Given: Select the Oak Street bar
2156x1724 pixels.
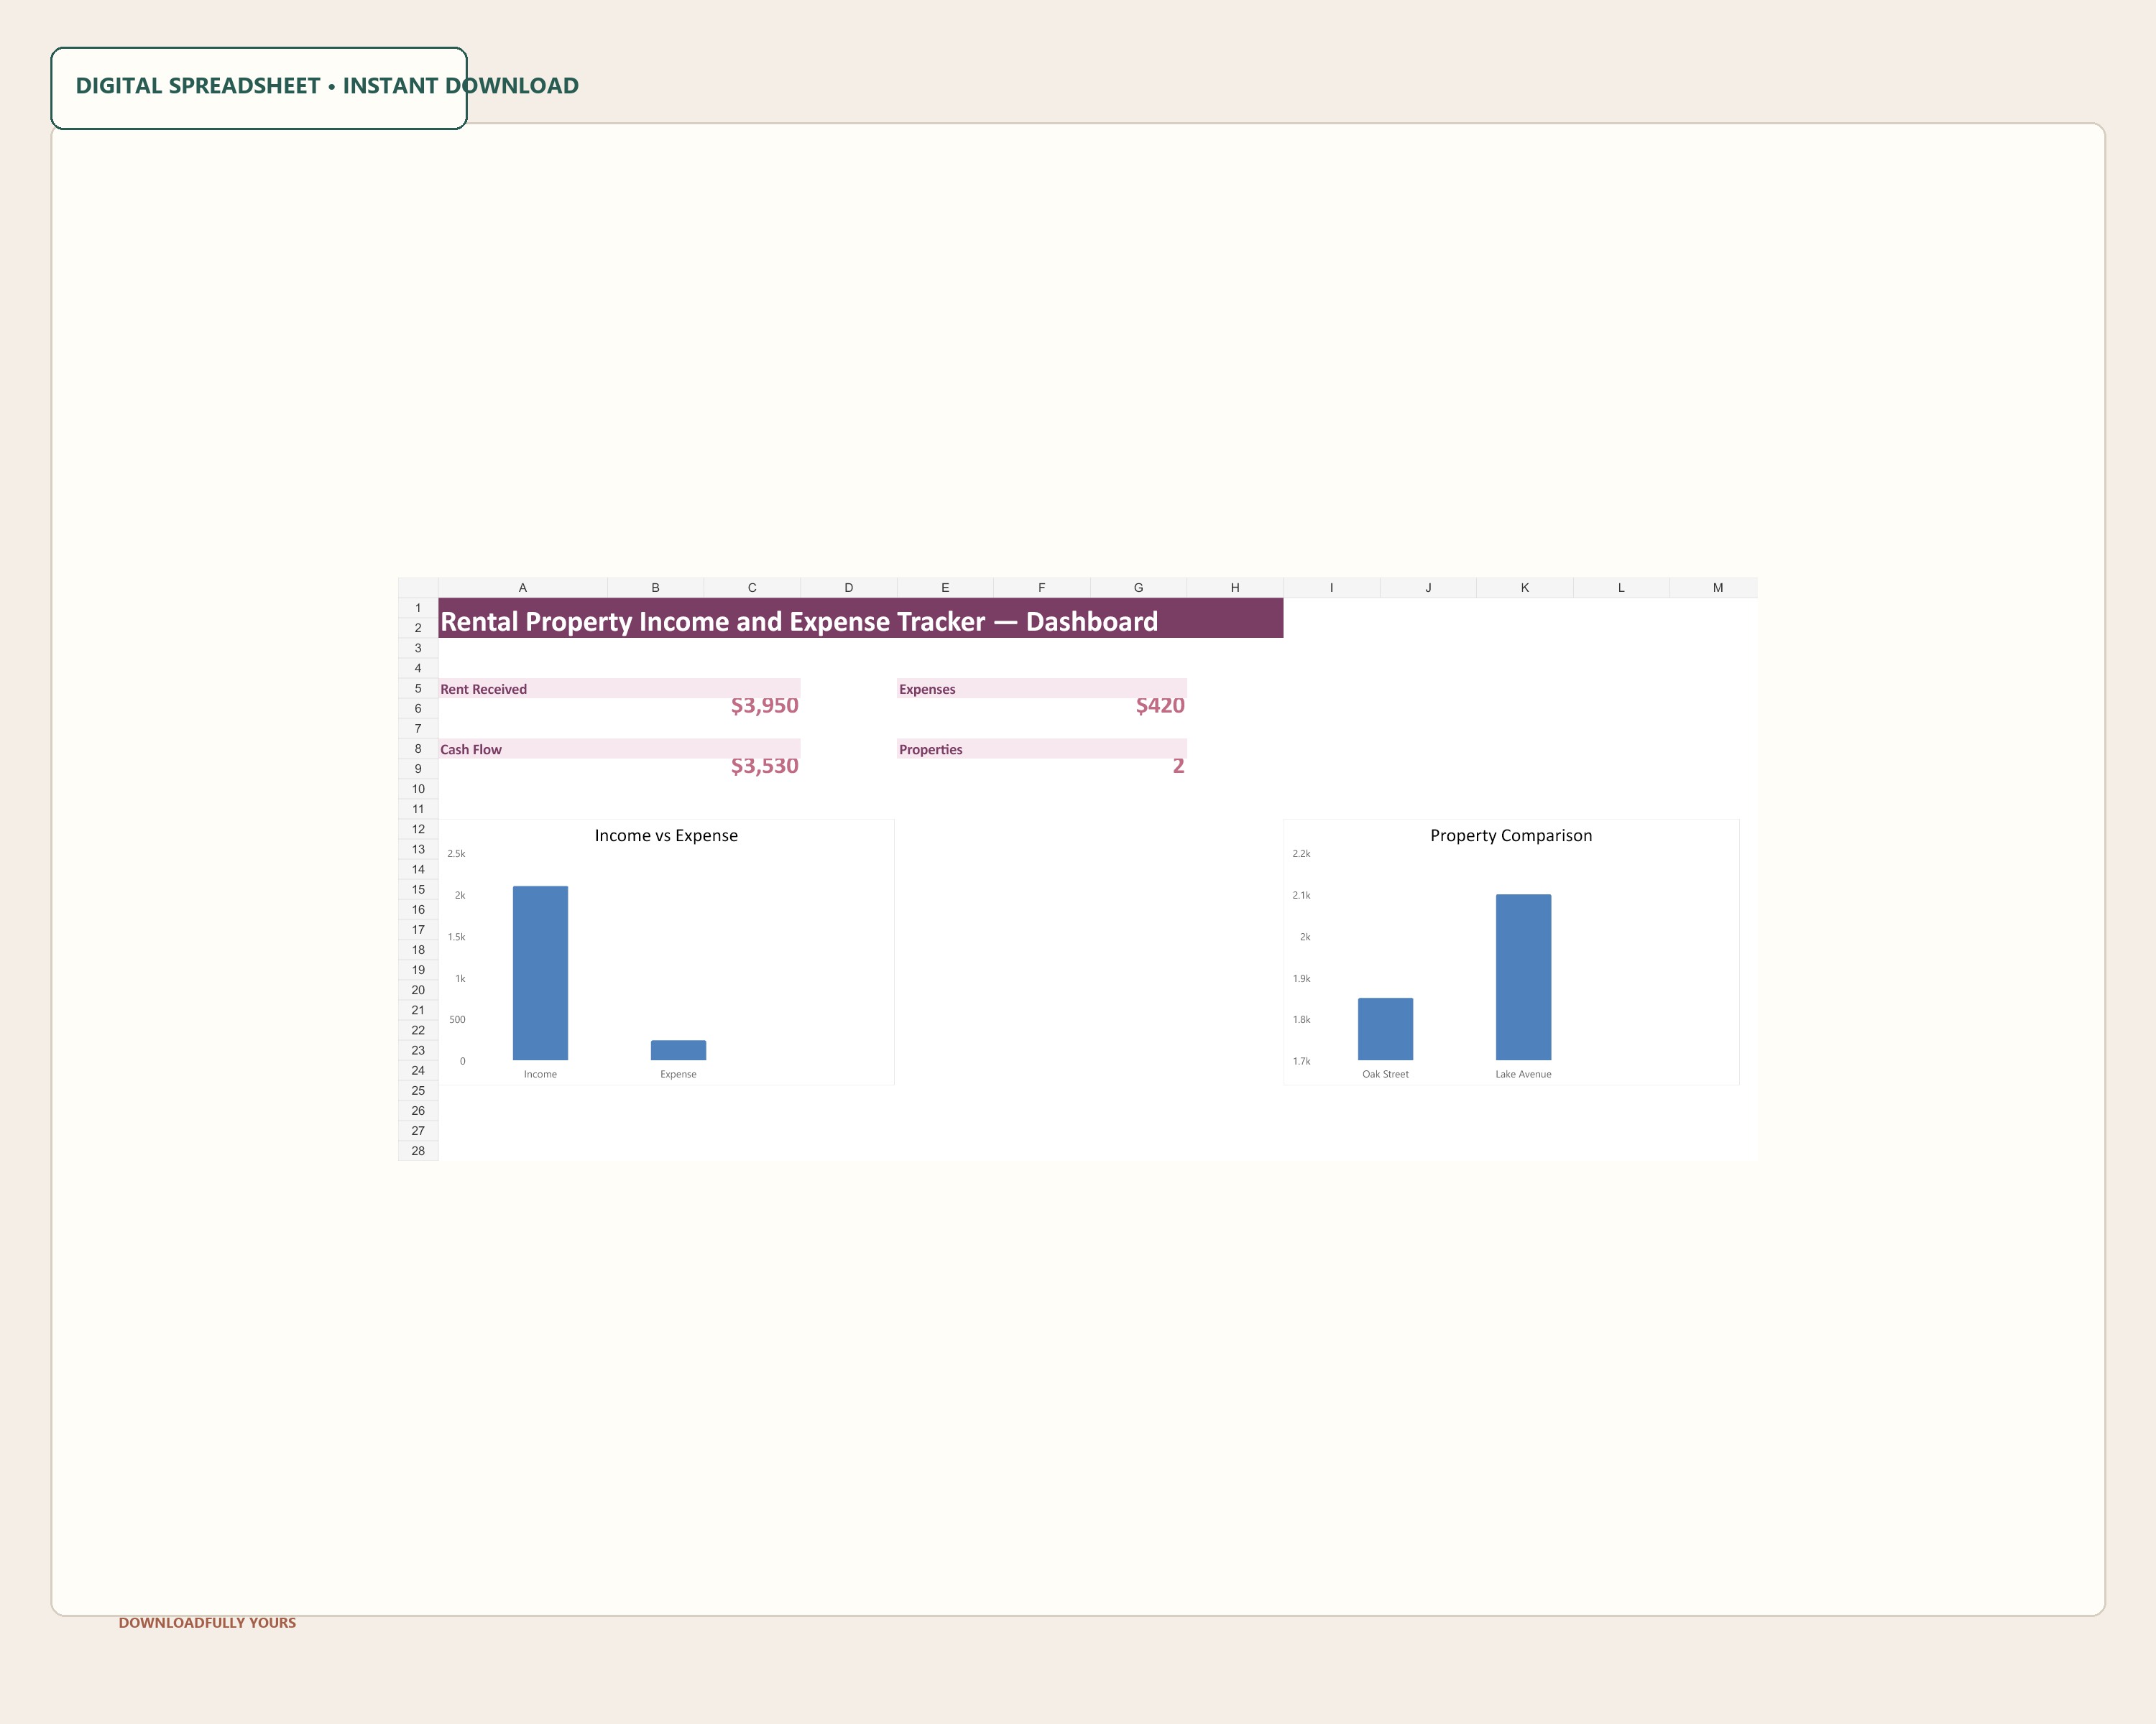Looking at the screenshot, I should pyautogui.click(x=1385, y=1029).
